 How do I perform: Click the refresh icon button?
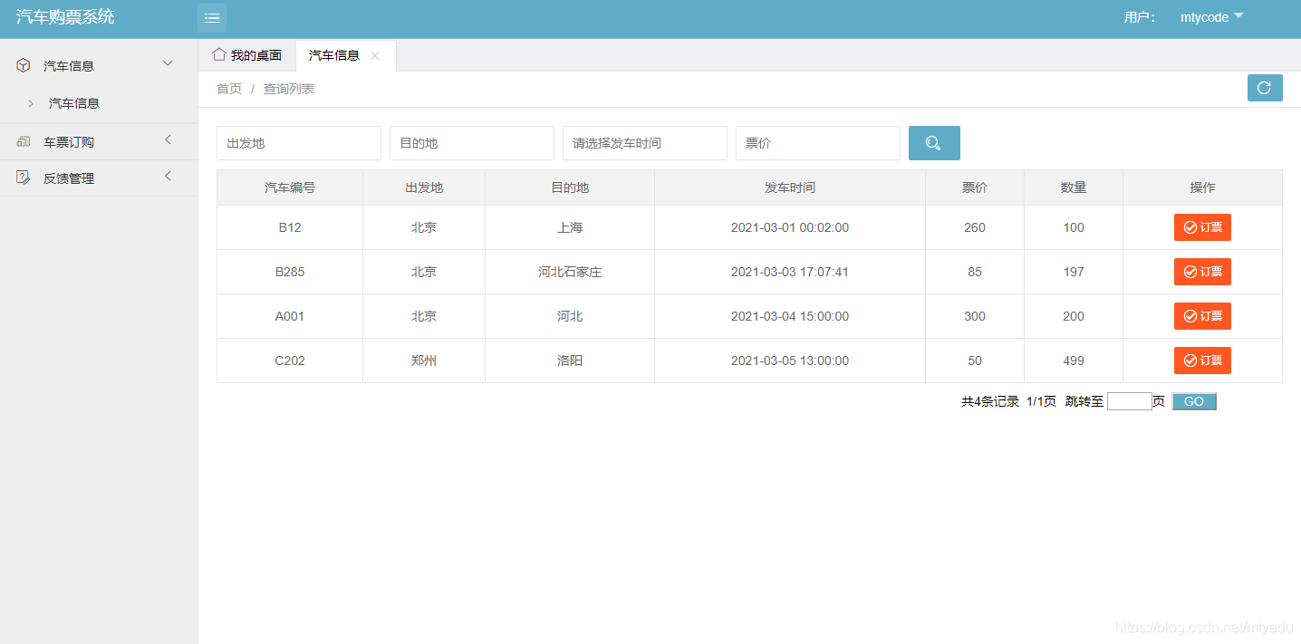coord(1265,88)
